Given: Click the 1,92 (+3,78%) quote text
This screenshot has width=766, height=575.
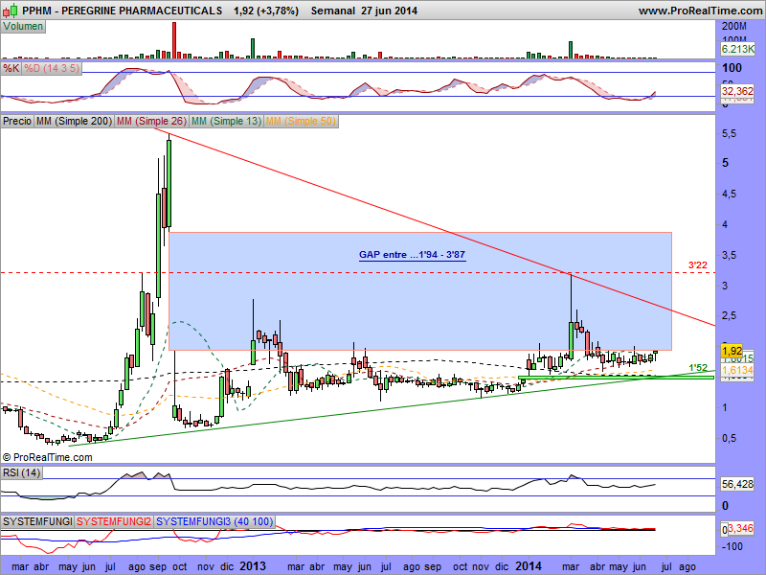Looking at the screenshot, I should 266,11.
